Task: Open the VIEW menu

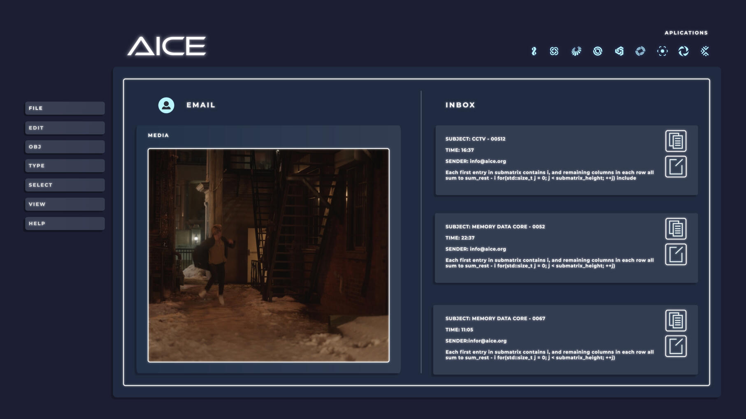Action: pyautogui.click(x=64, y=204)
